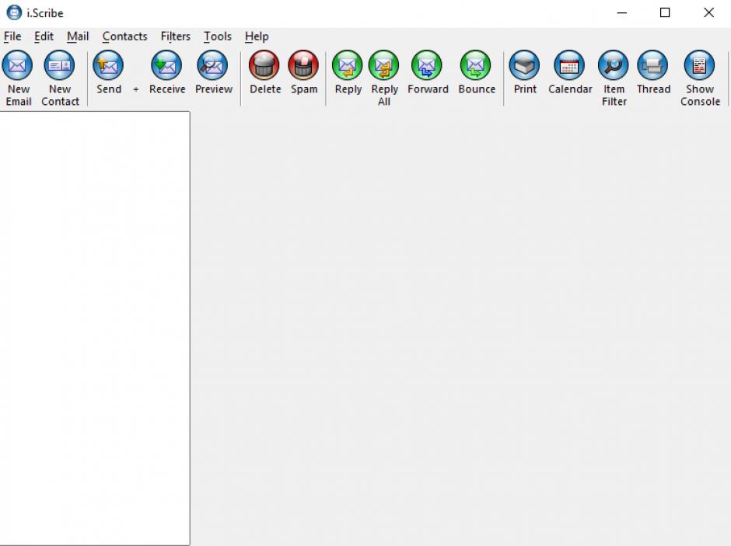Screen dimensions: 731x546
Task: Forward the message using toolbar
Action: [x=427, y=67]
